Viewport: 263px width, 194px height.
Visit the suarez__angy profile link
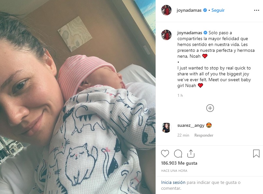[191, 126]
